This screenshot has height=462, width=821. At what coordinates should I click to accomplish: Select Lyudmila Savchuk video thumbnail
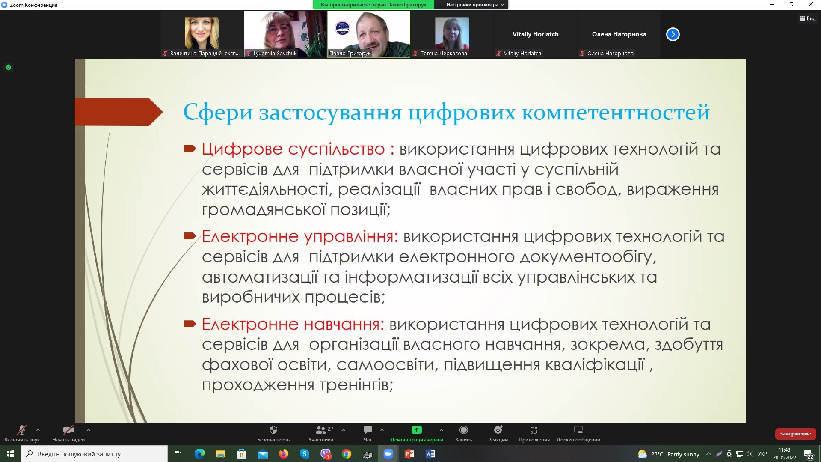click(285, 34)
